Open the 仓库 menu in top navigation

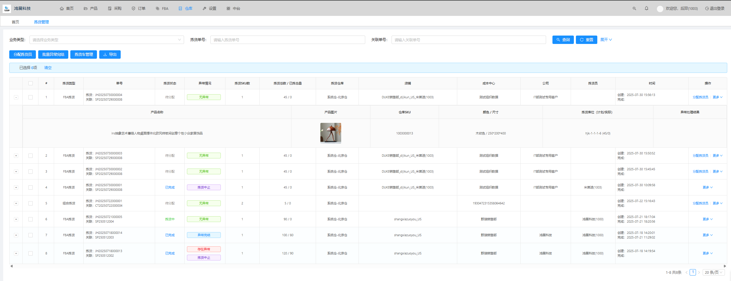[x=185, y=9]
